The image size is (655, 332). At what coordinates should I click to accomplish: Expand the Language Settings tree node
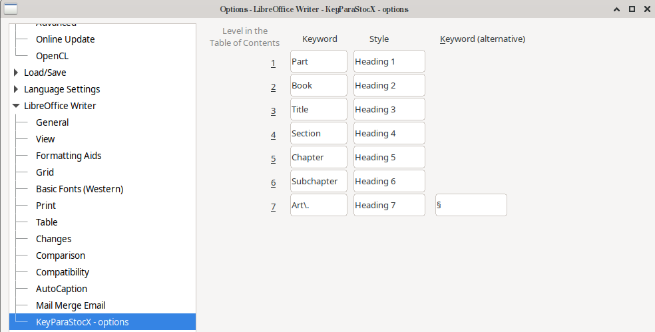click(16, 89)
